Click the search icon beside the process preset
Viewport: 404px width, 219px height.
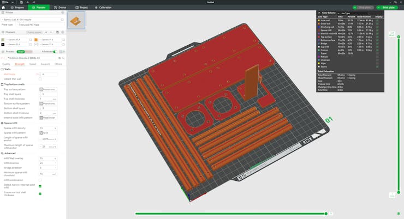[x=63, y=58]
